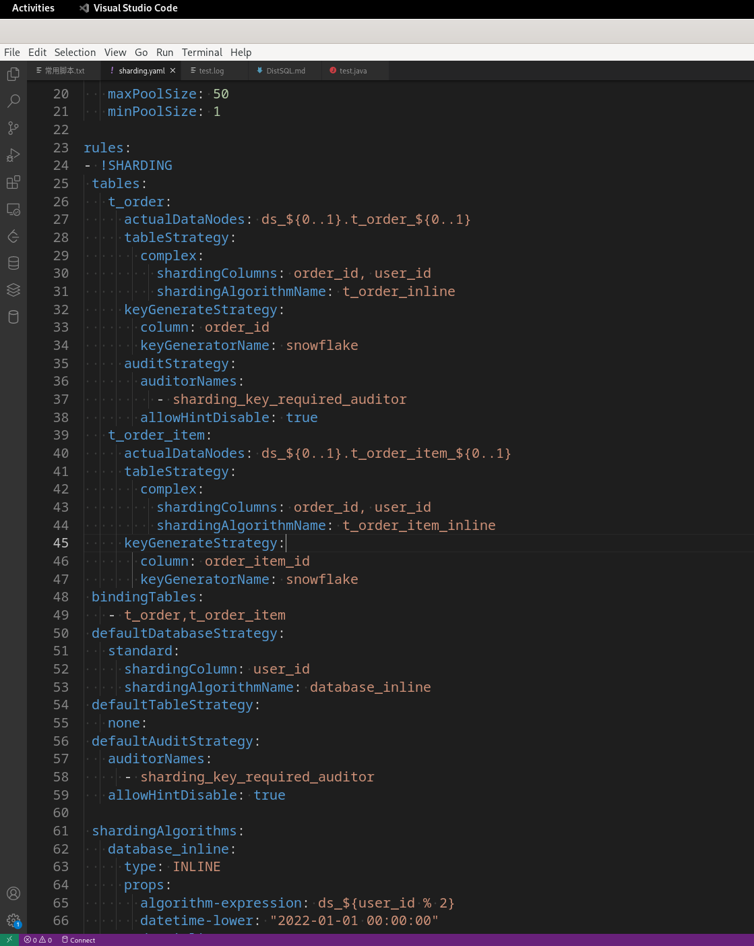
Task: Click the 'maxPoolSize' key
Action: click(152, 94)
